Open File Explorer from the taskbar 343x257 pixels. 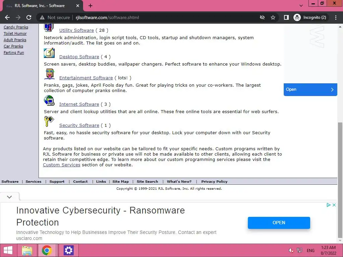pos(27,250)
